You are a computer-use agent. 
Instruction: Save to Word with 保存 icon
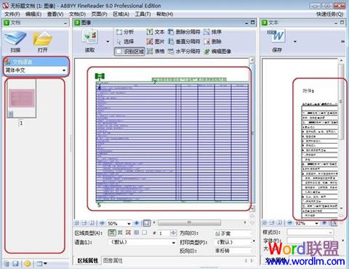pos(277,40)
